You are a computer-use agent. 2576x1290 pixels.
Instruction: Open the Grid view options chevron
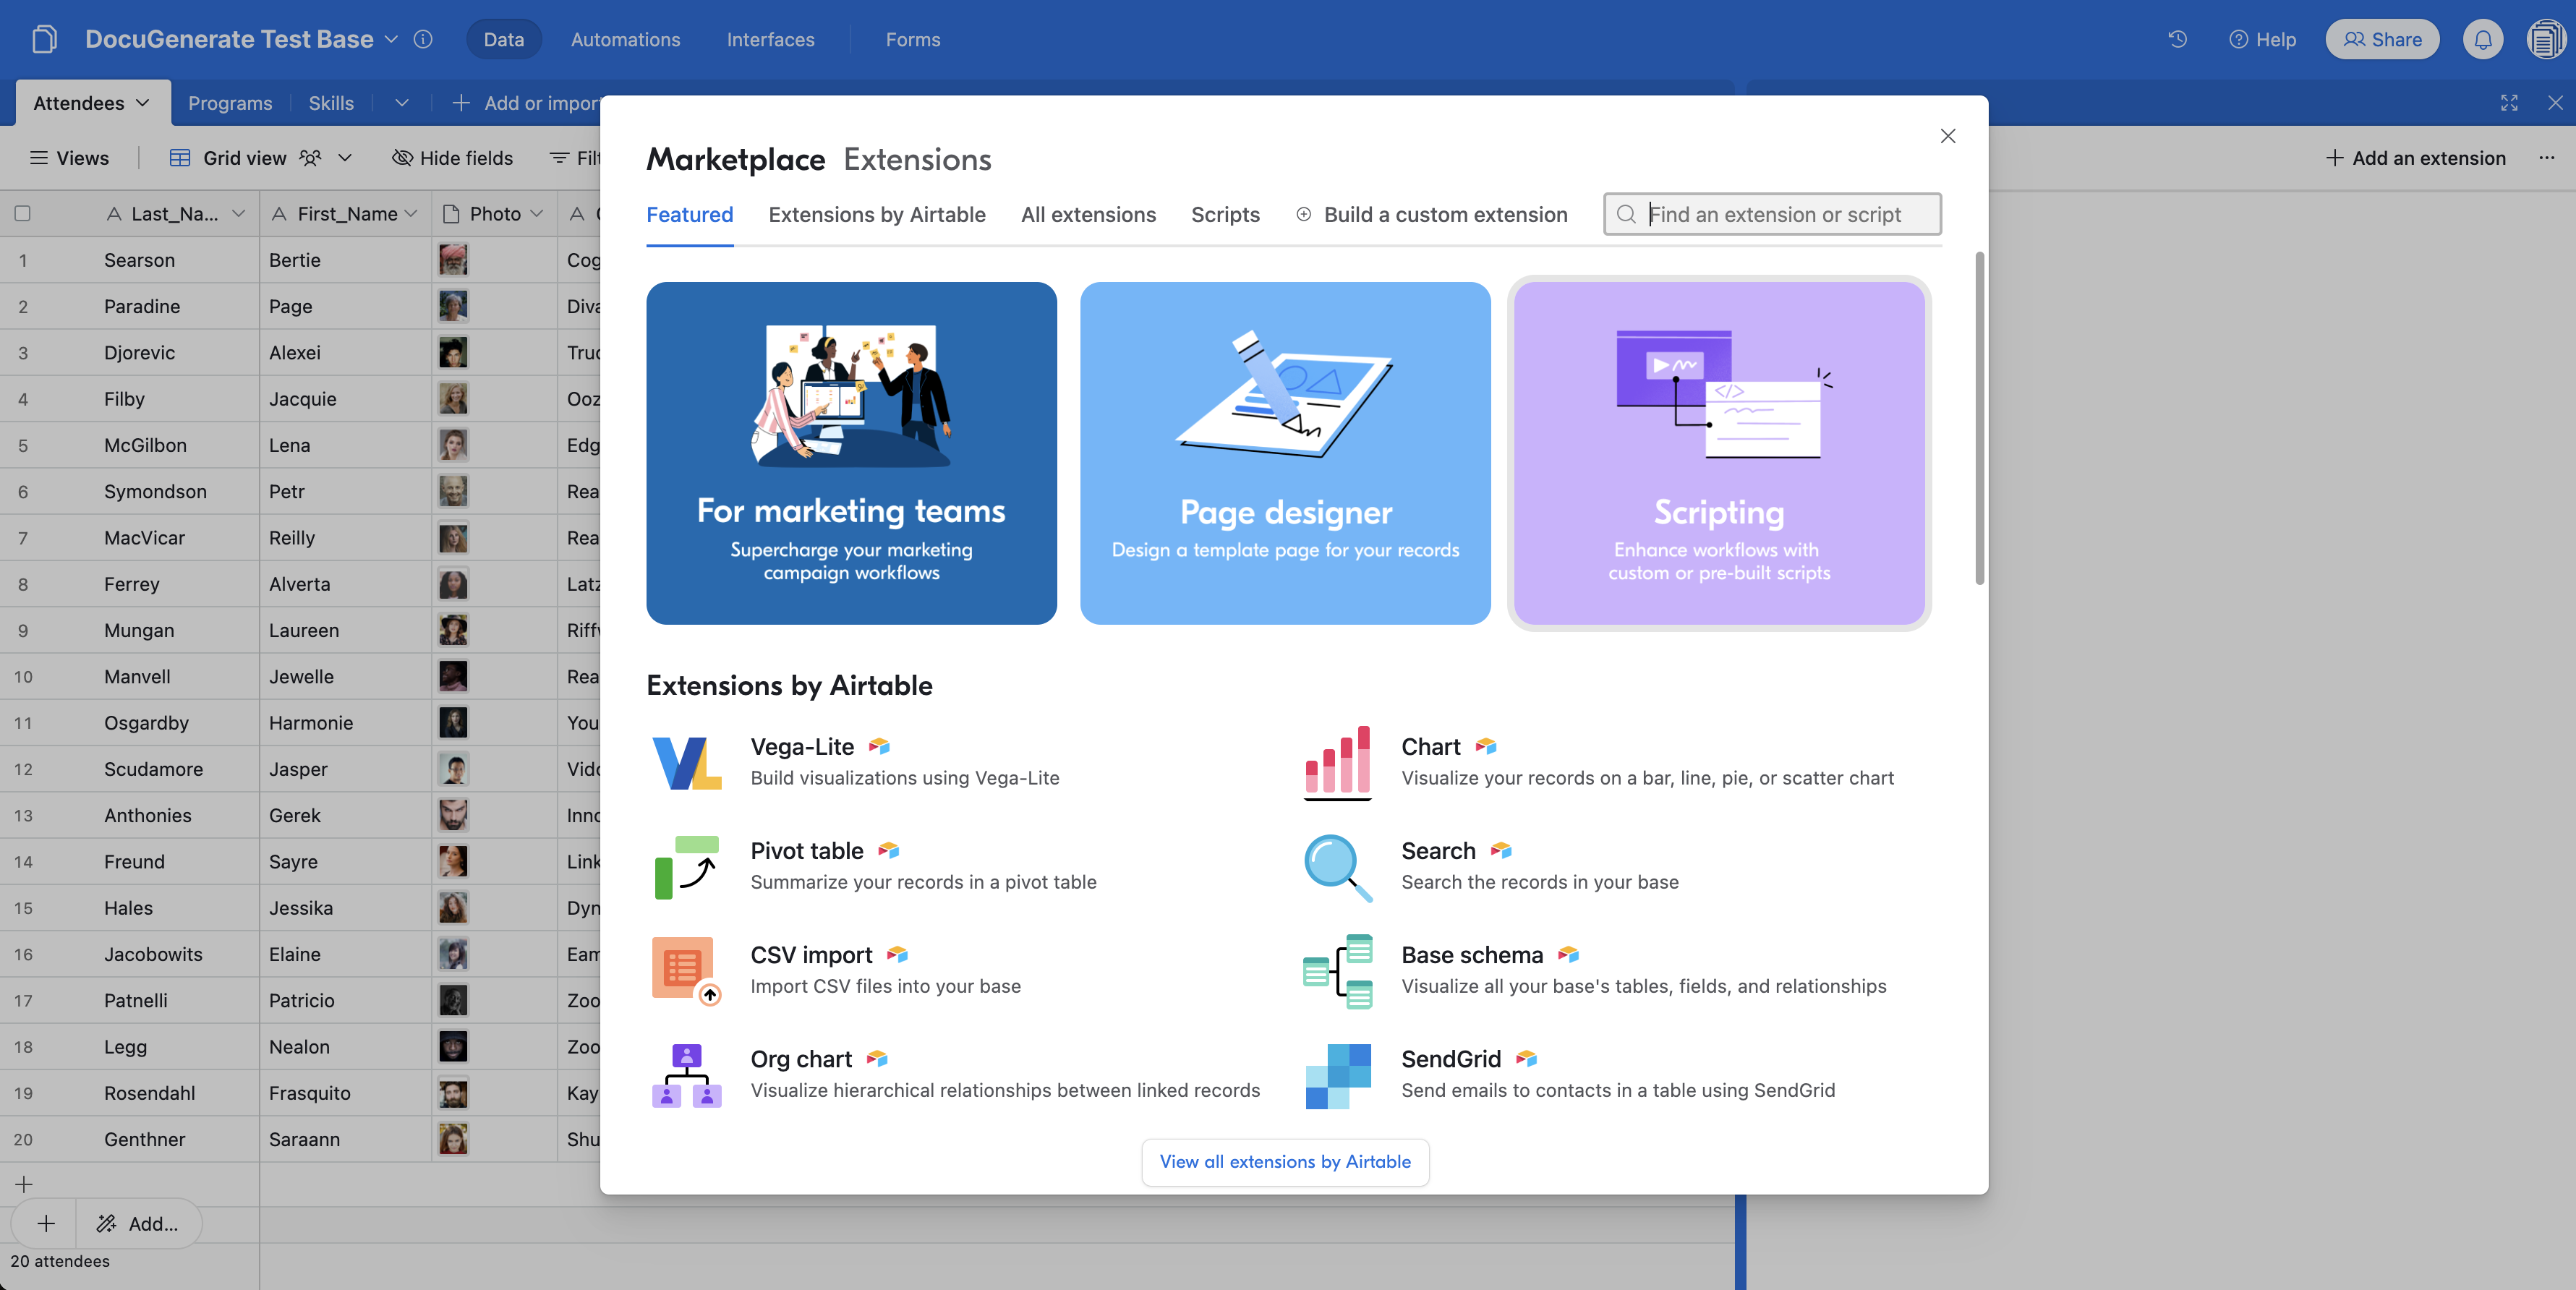345,157
